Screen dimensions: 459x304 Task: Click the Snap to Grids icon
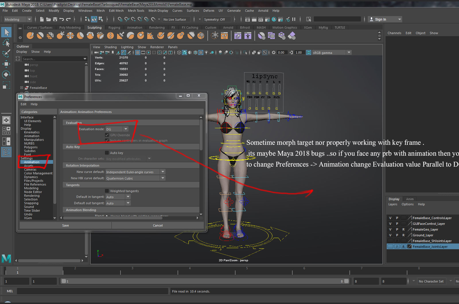coord(120,19)
